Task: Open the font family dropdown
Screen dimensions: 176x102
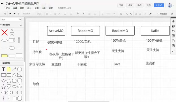Action: click(28, 14)
